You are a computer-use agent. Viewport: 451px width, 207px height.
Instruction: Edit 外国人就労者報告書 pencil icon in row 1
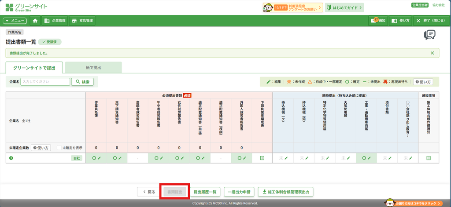(244, 158)
